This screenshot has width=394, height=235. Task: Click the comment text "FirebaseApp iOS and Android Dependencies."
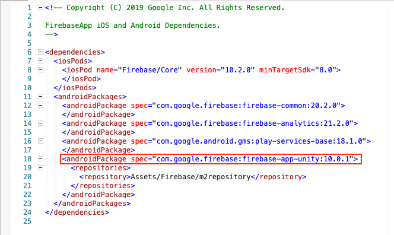coord(132,26)
